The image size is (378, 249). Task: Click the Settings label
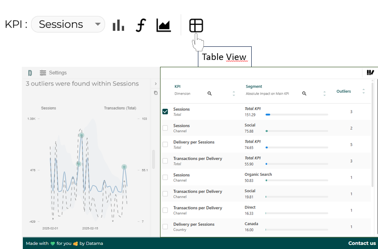coord(58,73)
